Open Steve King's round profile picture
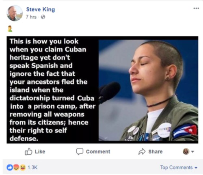Viewport: 203px width, 175px height. click(x=15, y=13)
